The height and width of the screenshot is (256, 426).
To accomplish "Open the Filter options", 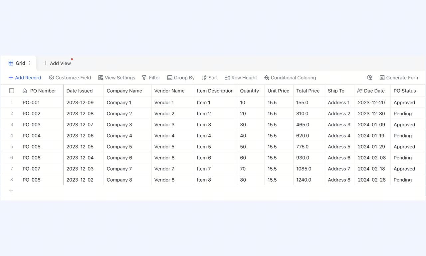I will point(151,78).
